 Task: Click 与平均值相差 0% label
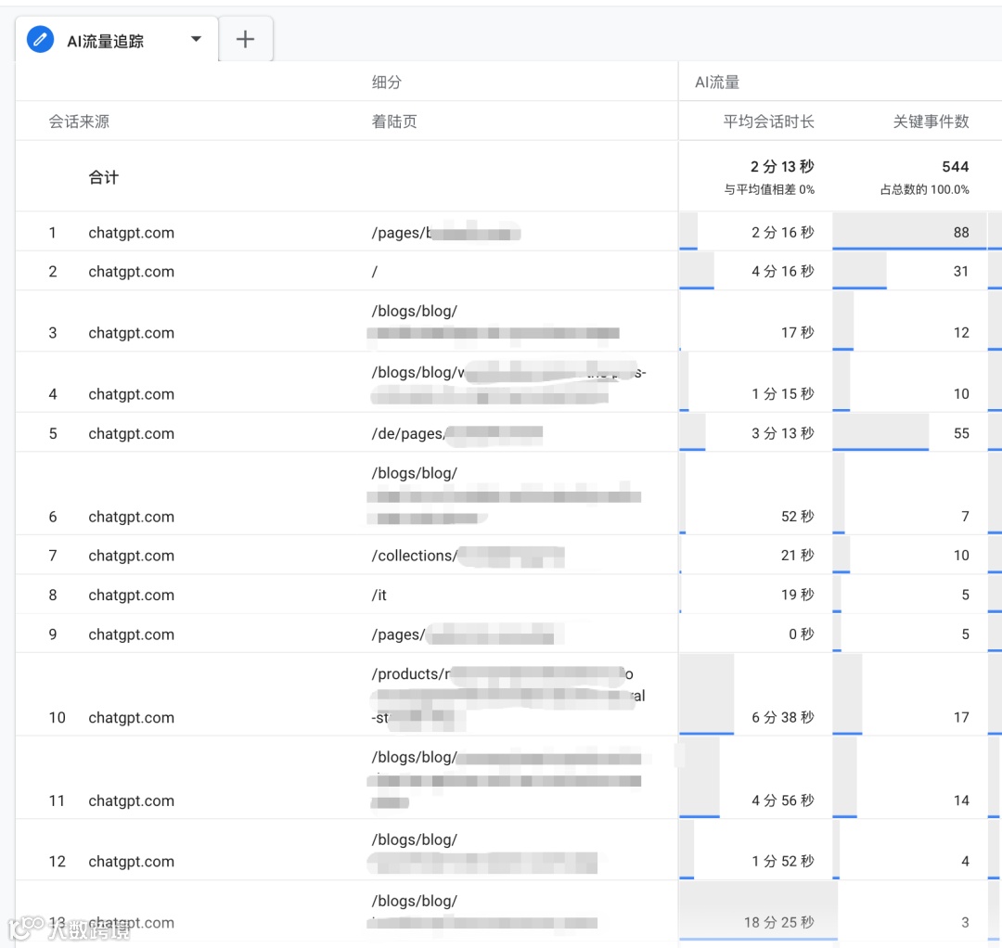tap(769, 190)
